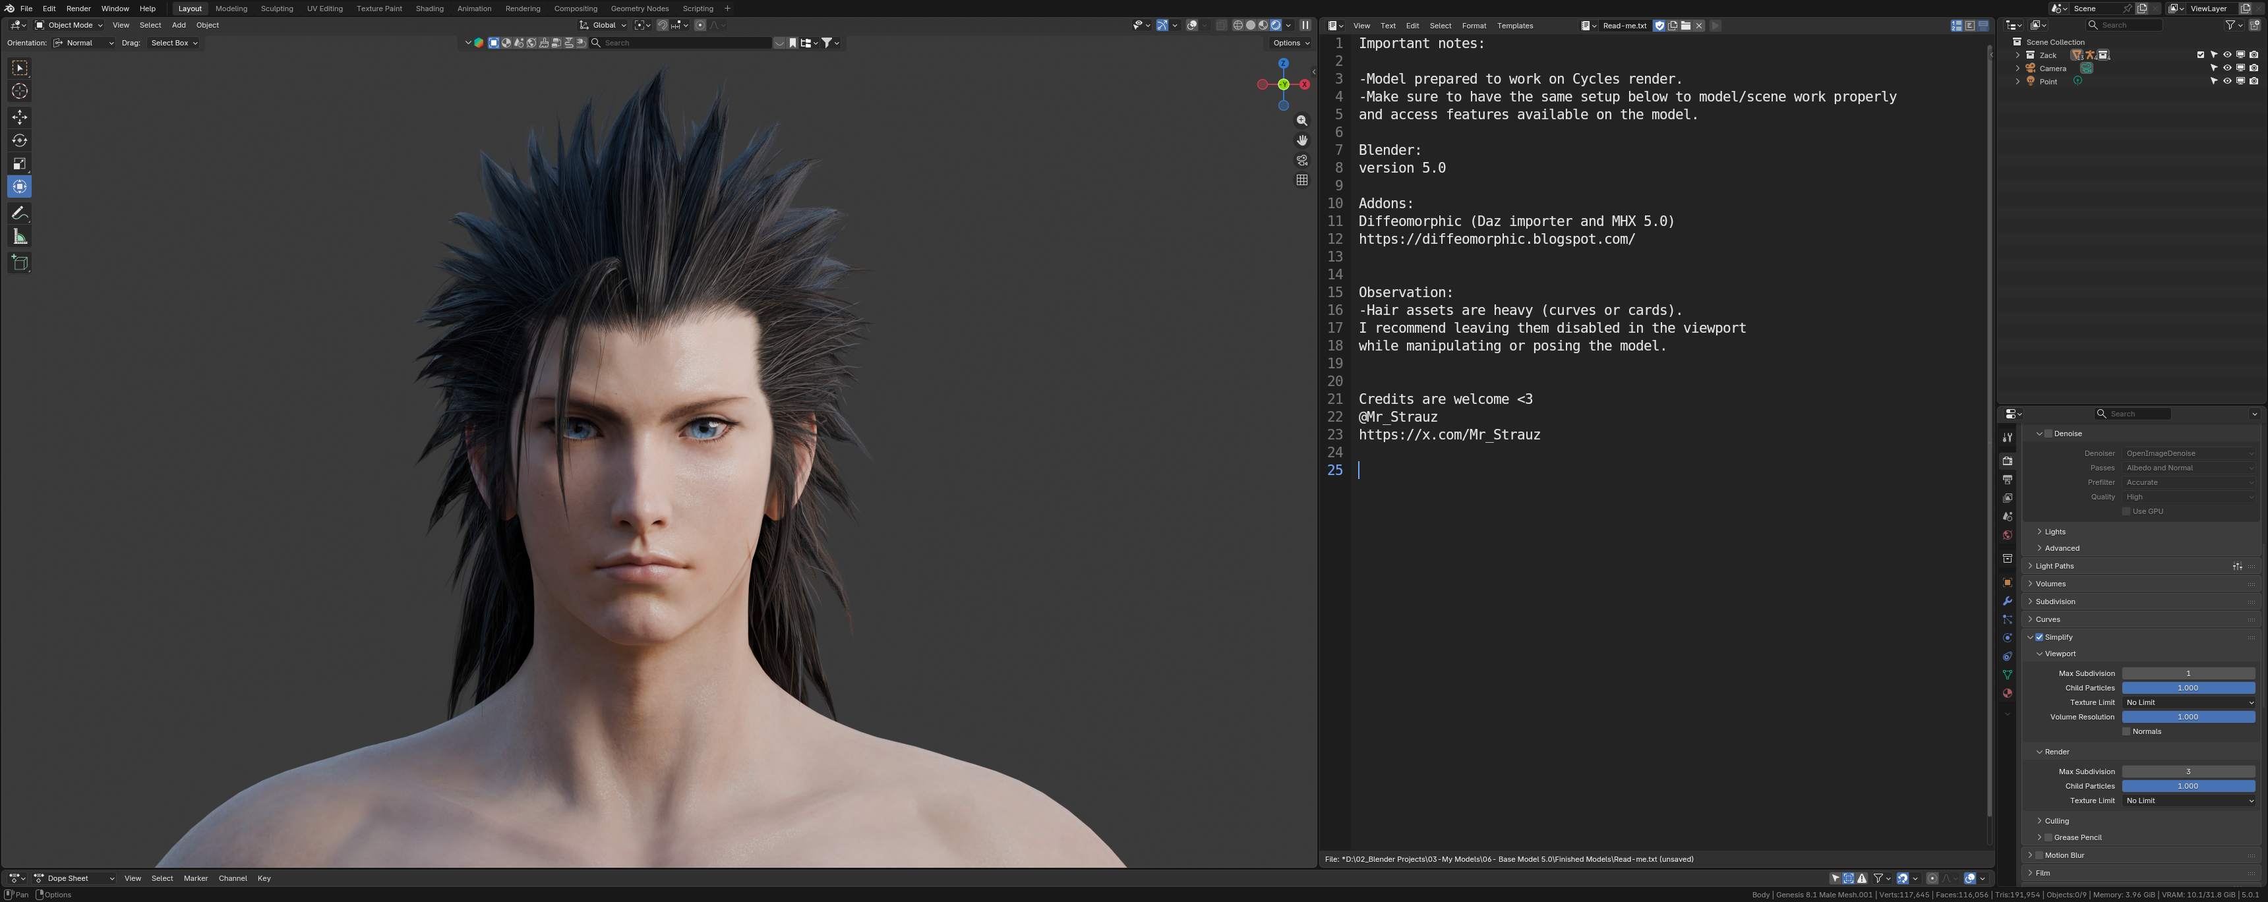This screenshot has height=902, width=2268.
Task: Select the Add Cube tool
Action: (x=19, y=262)
